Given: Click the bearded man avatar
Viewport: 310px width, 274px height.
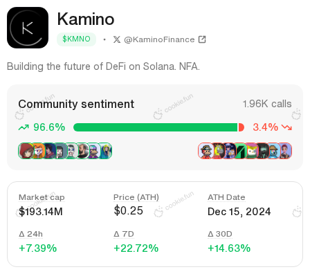Looking at the screenshot, I should (x=82, y=151).
